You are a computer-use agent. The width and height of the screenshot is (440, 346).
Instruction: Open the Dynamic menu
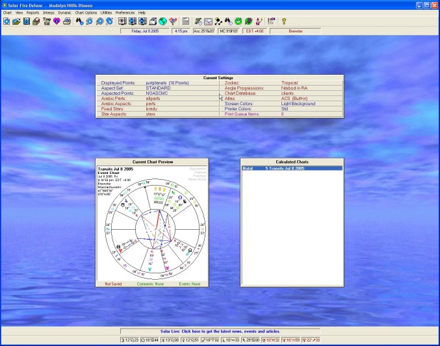click(x=65, y=12)
